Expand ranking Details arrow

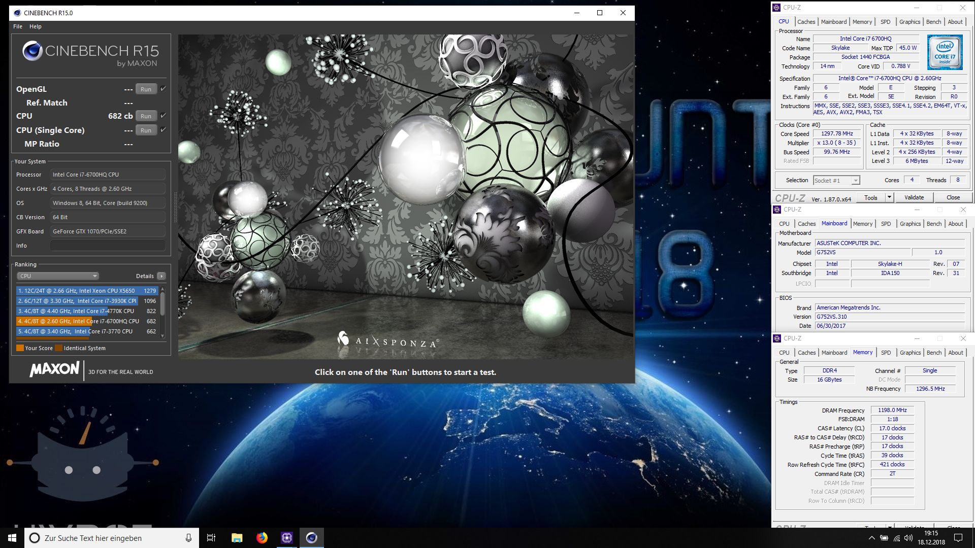point(161,276)
